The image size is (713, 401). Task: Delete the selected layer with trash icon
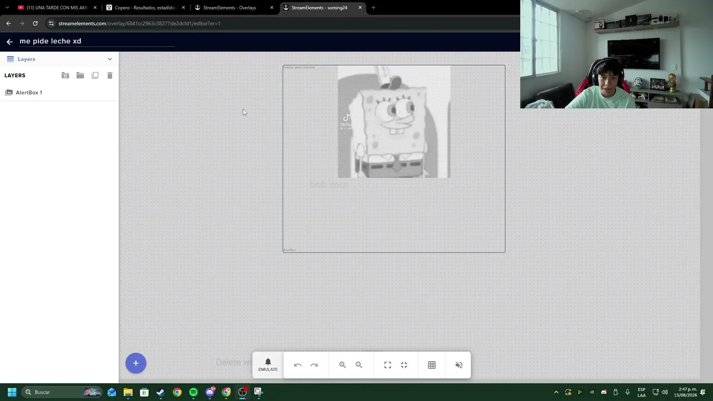coord(110,75)
